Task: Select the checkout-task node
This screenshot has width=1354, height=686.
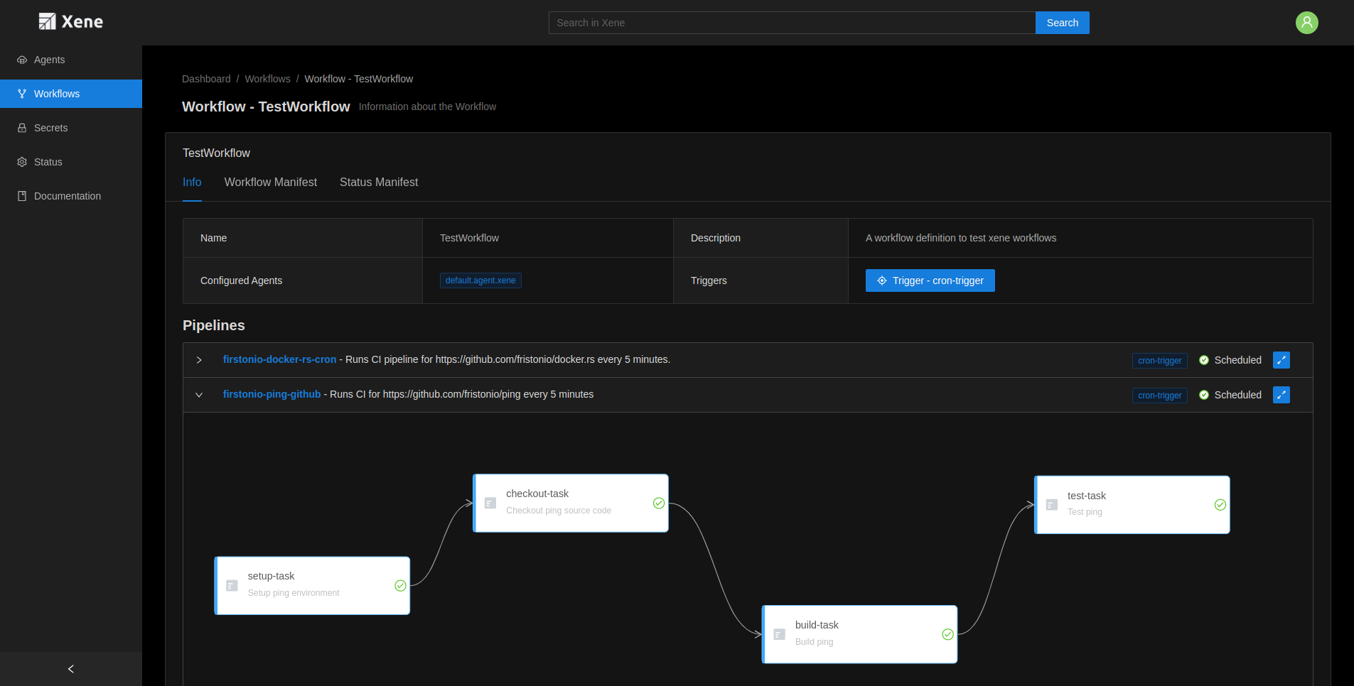Action: point(571,503)
